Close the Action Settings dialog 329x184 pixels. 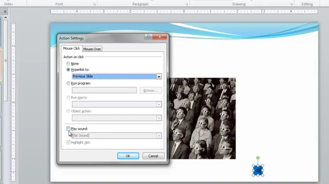coord(160,37)
